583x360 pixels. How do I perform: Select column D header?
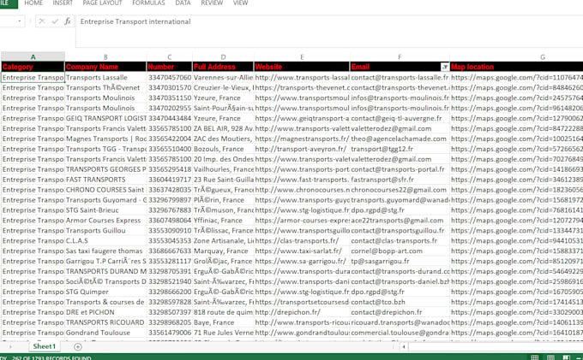click(223, 56)
